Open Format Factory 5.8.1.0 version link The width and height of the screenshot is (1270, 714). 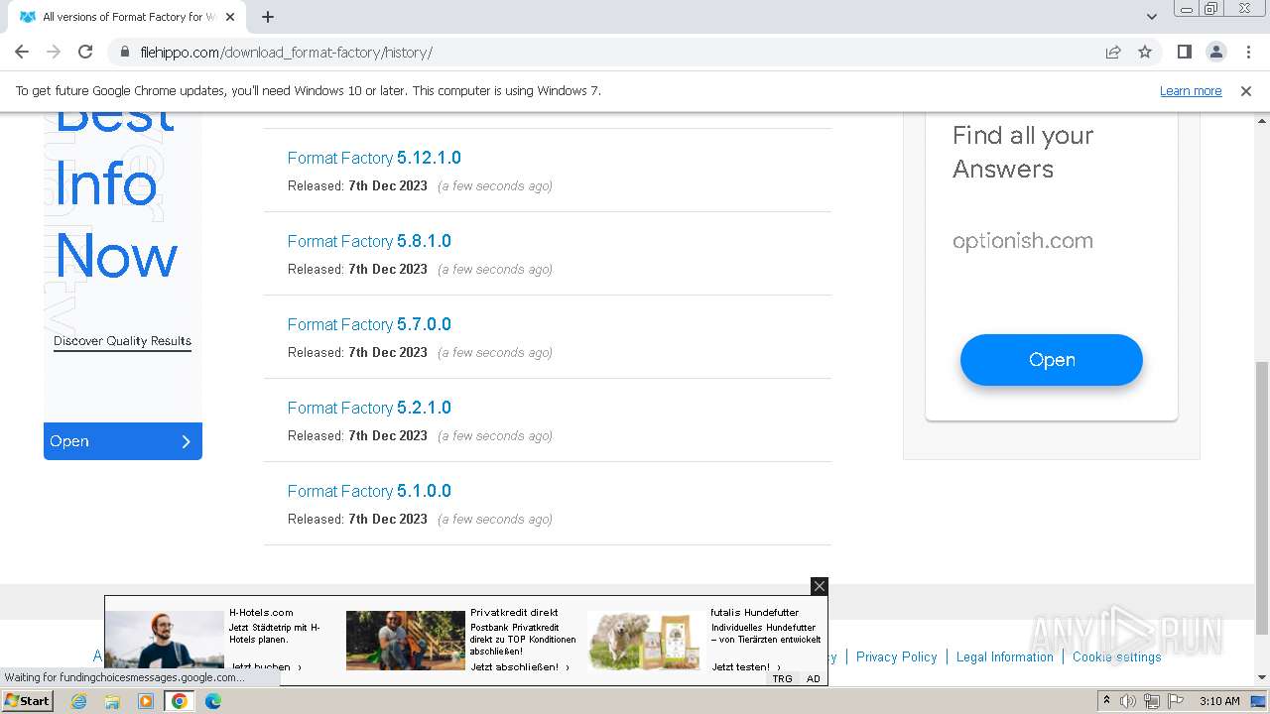(369, 241)
